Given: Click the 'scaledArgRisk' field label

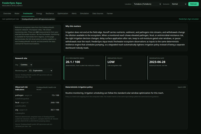Looking at the screenshot, I should pyautogui.click(x=20, y=113).
